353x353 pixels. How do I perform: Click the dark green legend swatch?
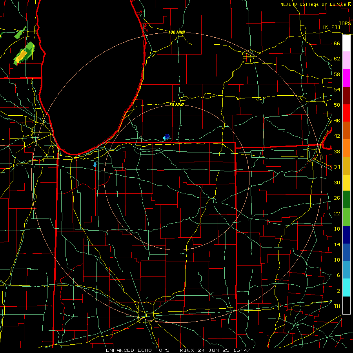tap(346, 200)
